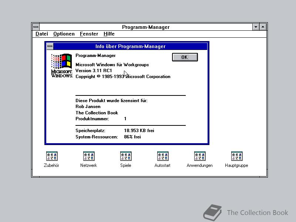Open the Optionen menu
Image resolution: width=296 pixels, height=222 pixels.
64,34
